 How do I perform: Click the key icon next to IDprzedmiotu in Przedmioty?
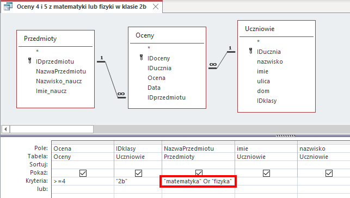30,60
